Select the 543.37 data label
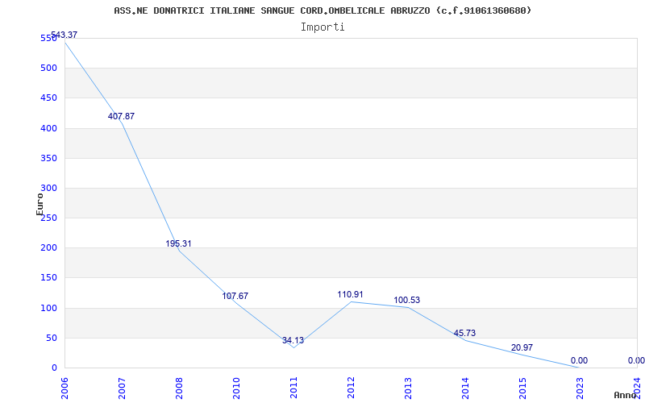The width and height of the screenshot is (645, 403). 64,35
